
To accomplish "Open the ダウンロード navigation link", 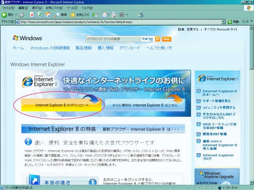I will [130, 48].
